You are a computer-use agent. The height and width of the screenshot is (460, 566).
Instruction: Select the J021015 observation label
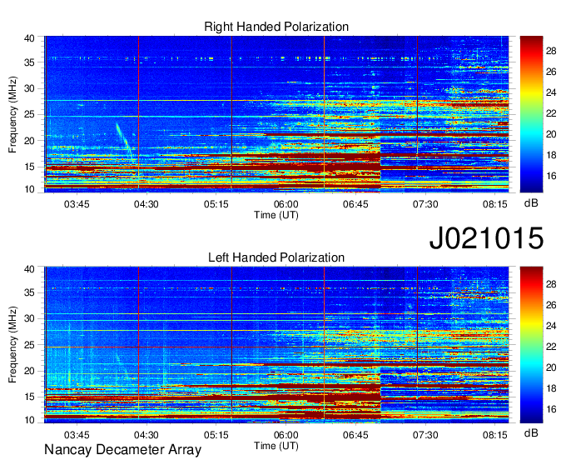tap(486, 237)
